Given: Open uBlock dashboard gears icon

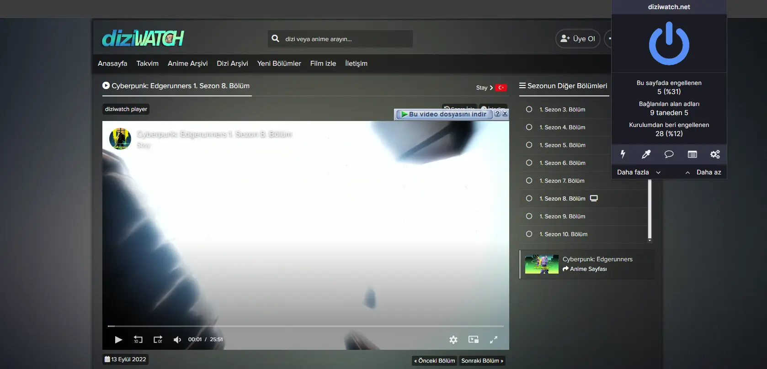Looking at the screenshot, I should 715,154.
